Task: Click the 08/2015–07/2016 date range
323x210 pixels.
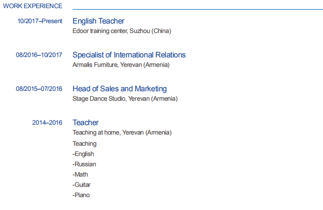Action: point(39,89)
